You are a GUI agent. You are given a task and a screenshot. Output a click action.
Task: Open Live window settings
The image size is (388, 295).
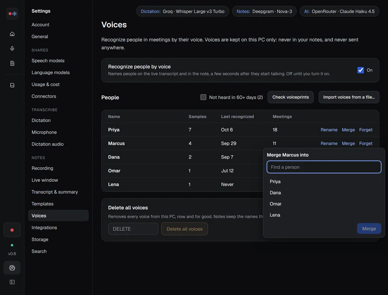pos(45,180)
